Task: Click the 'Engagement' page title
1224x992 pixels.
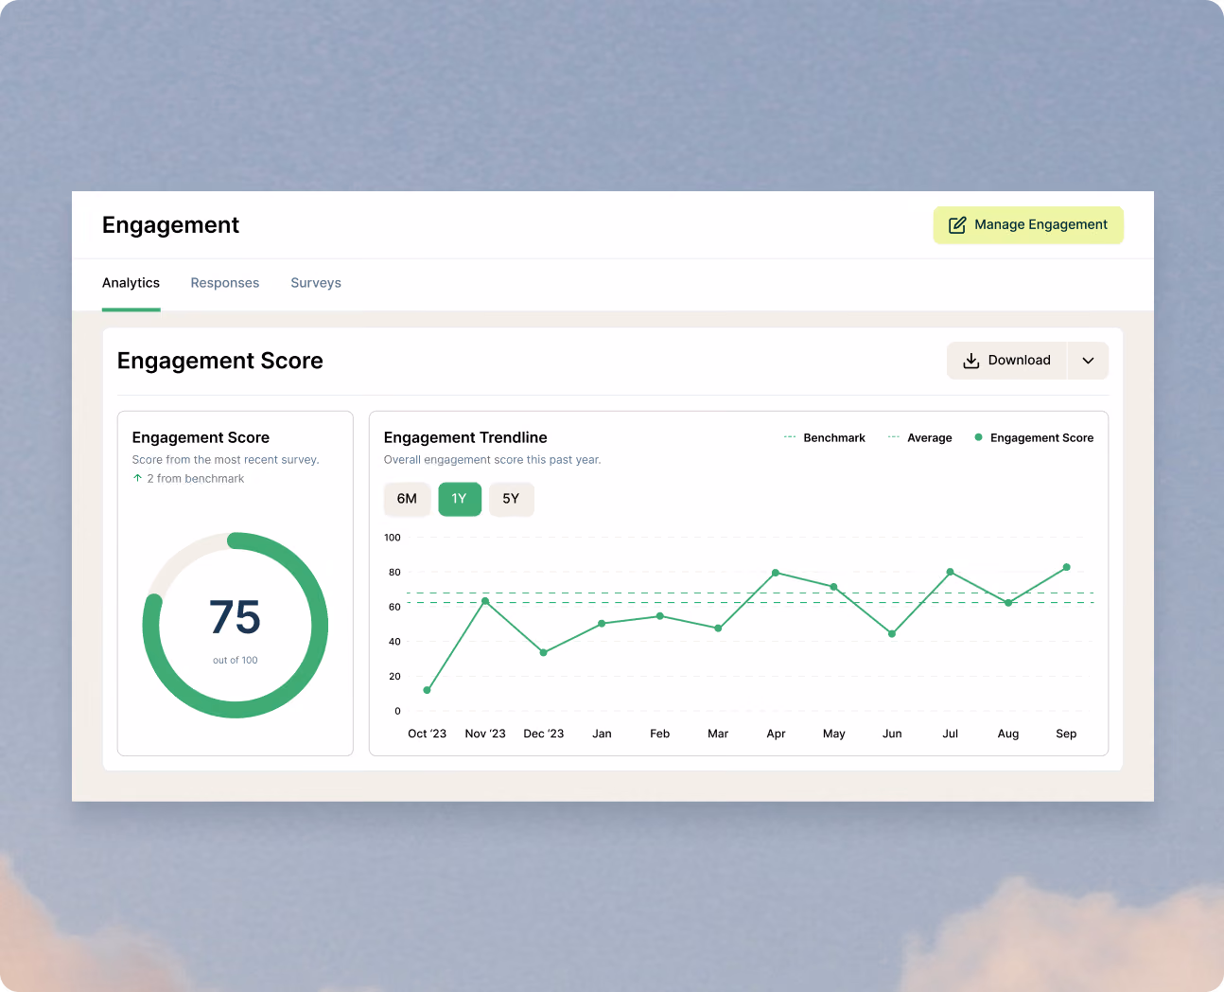Action: [x=170, y=225]
